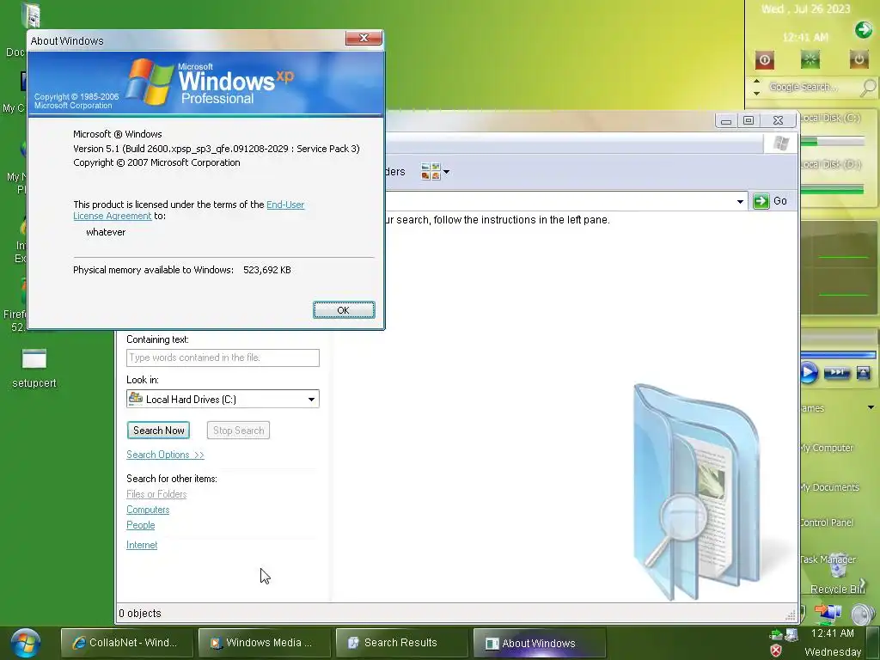Click the safely remove hardware tray icon
Image resolution: width=880 pixels, height=660 pixels.
click(x=776, y=634)
